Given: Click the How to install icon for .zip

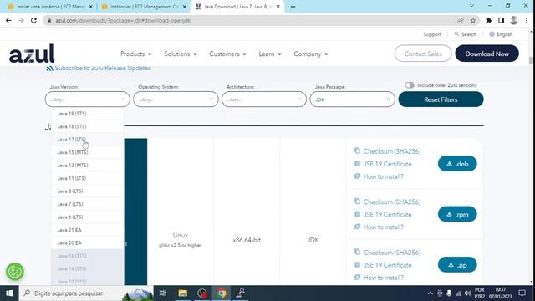Looking at the screenshot, I should tap(357, 277).
